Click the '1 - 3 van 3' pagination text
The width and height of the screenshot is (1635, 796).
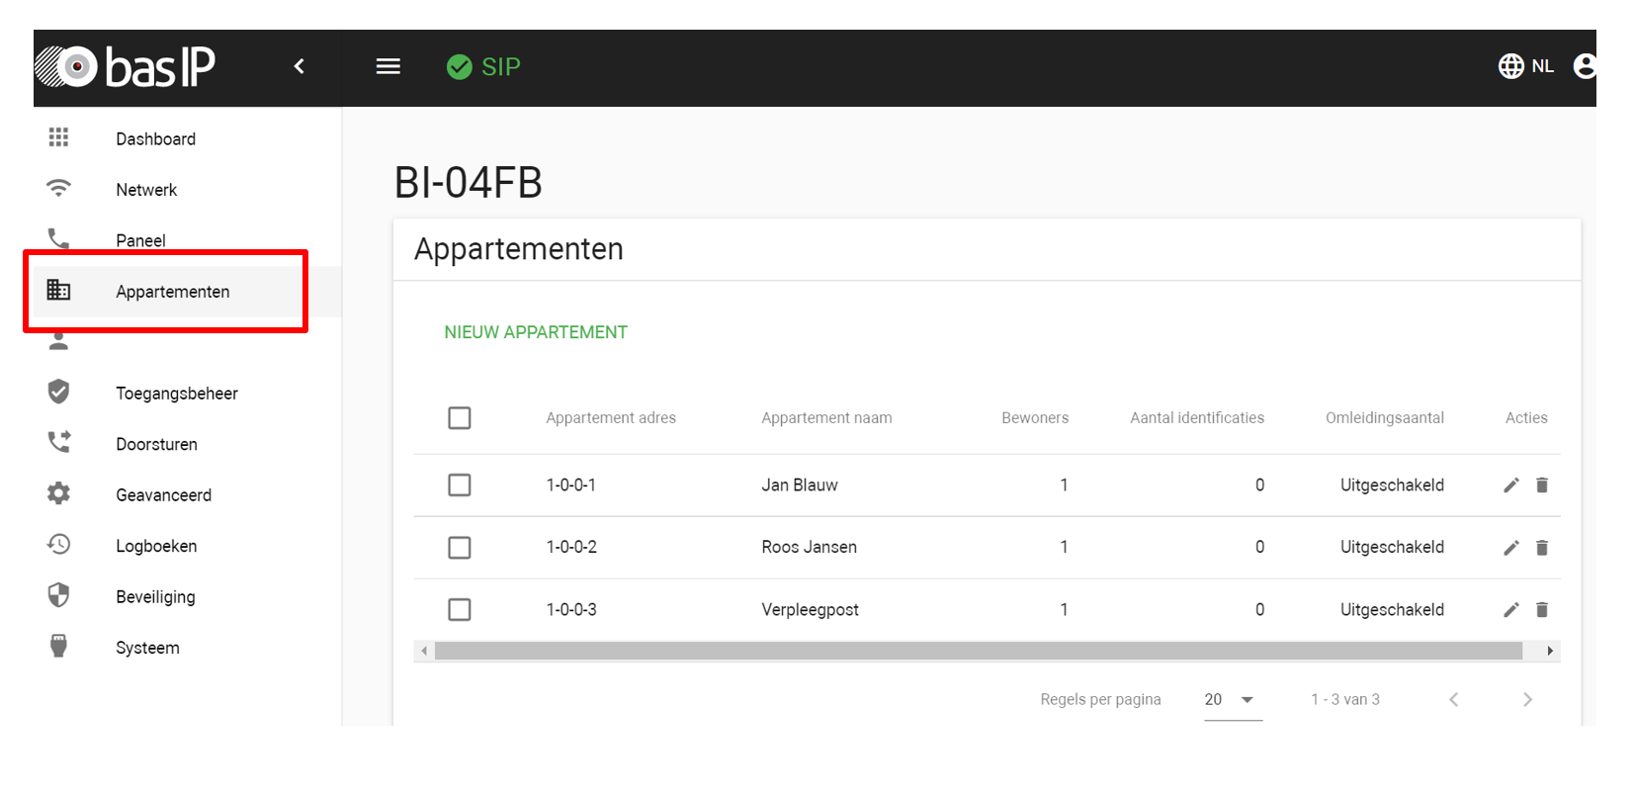pos(1345,699)
